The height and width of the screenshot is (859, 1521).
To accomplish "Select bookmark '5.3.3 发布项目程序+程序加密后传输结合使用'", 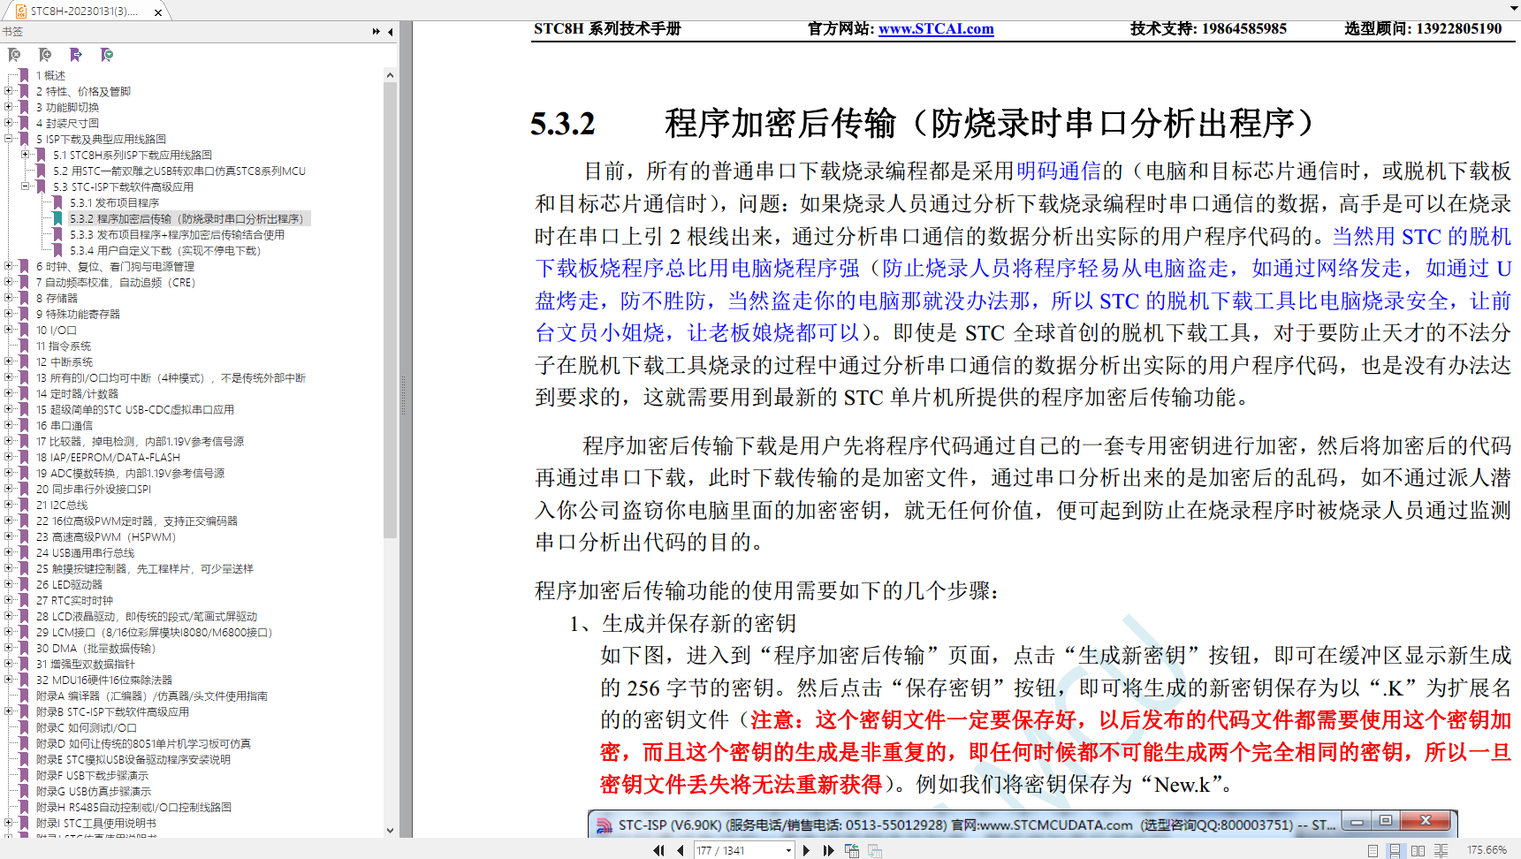I will (x=177, y=234).
